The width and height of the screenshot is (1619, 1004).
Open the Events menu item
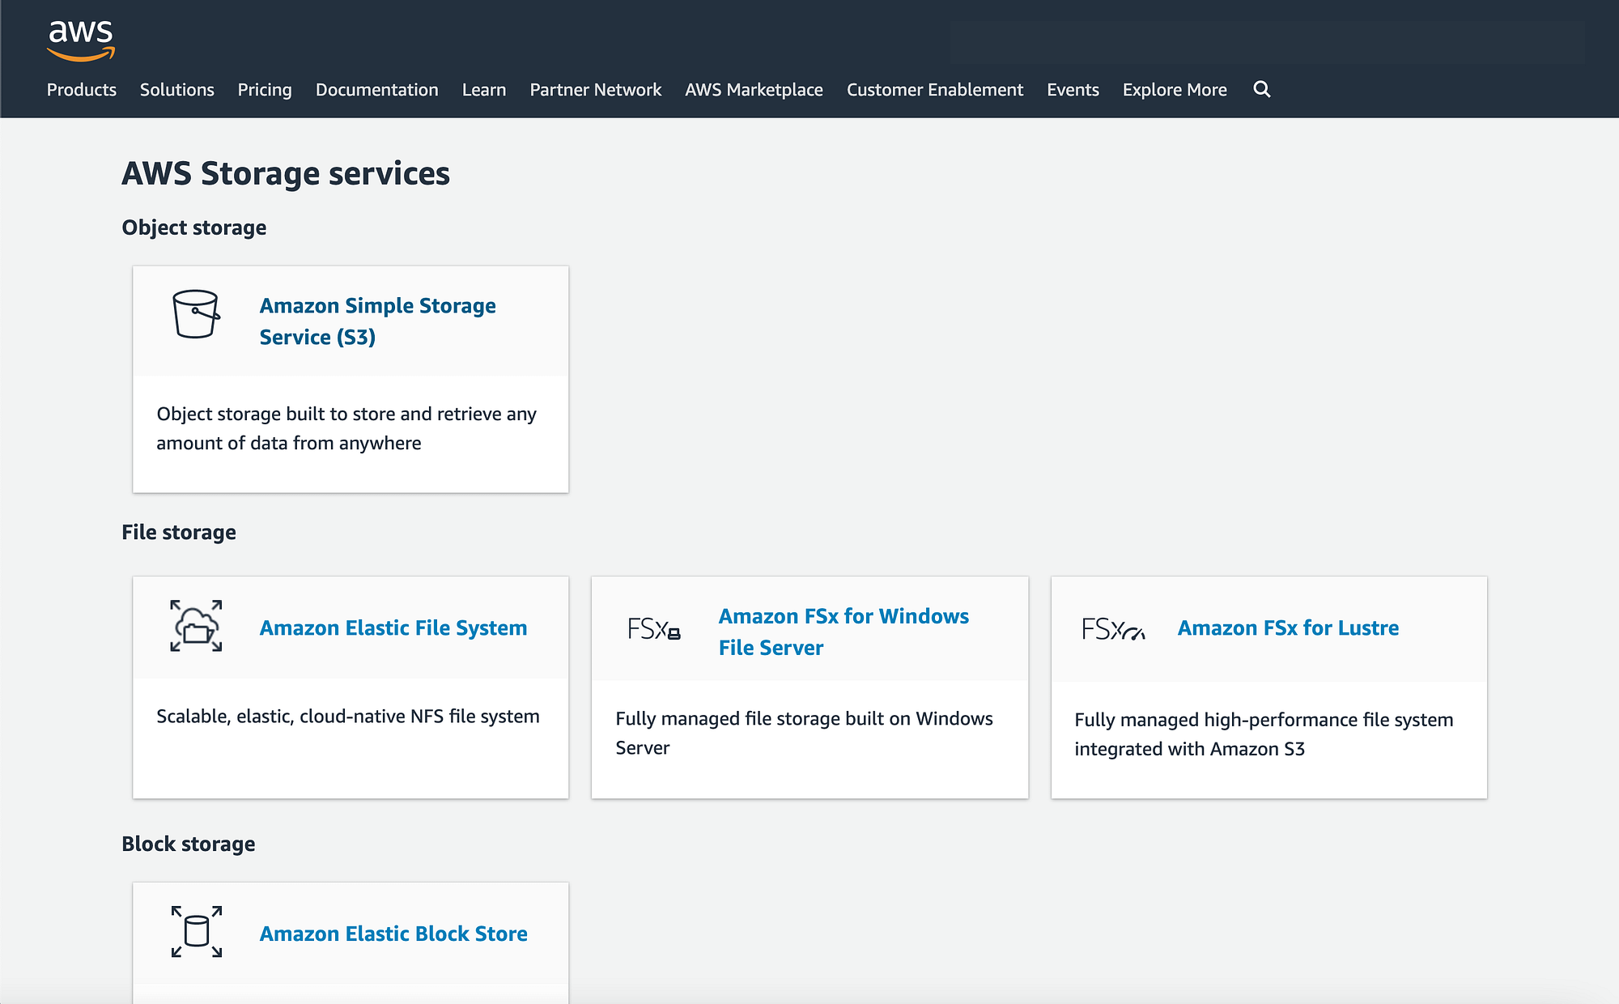[x=1073, y=90]
